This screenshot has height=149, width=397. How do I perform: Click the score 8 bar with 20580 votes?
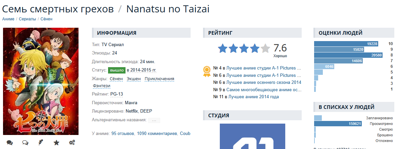[x=348, y=55]
